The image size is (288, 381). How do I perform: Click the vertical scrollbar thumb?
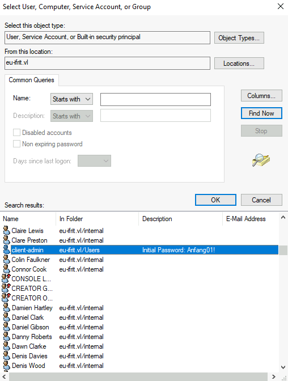283,250
